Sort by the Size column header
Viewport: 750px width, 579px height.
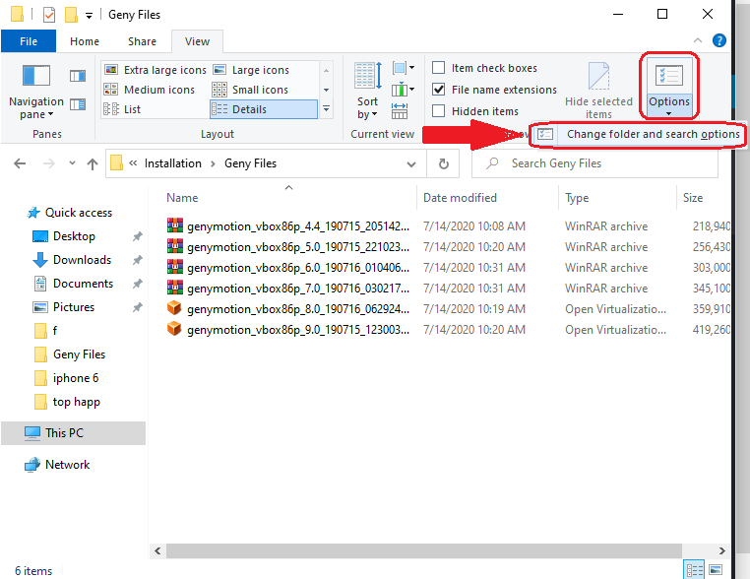coord(704,198)
